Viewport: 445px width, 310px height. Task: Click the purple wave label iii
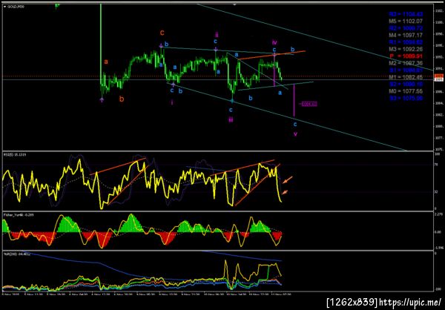coord(231,120)
